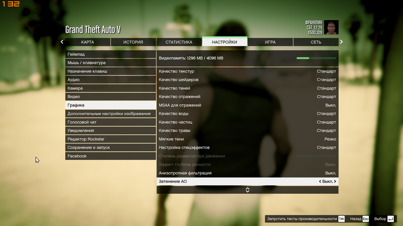
Task: Switch to the Сеть tab
Action: 316,42
